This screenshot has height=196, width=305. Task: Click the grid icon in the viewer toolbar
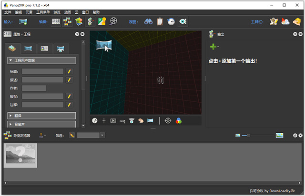click(113, 121)
